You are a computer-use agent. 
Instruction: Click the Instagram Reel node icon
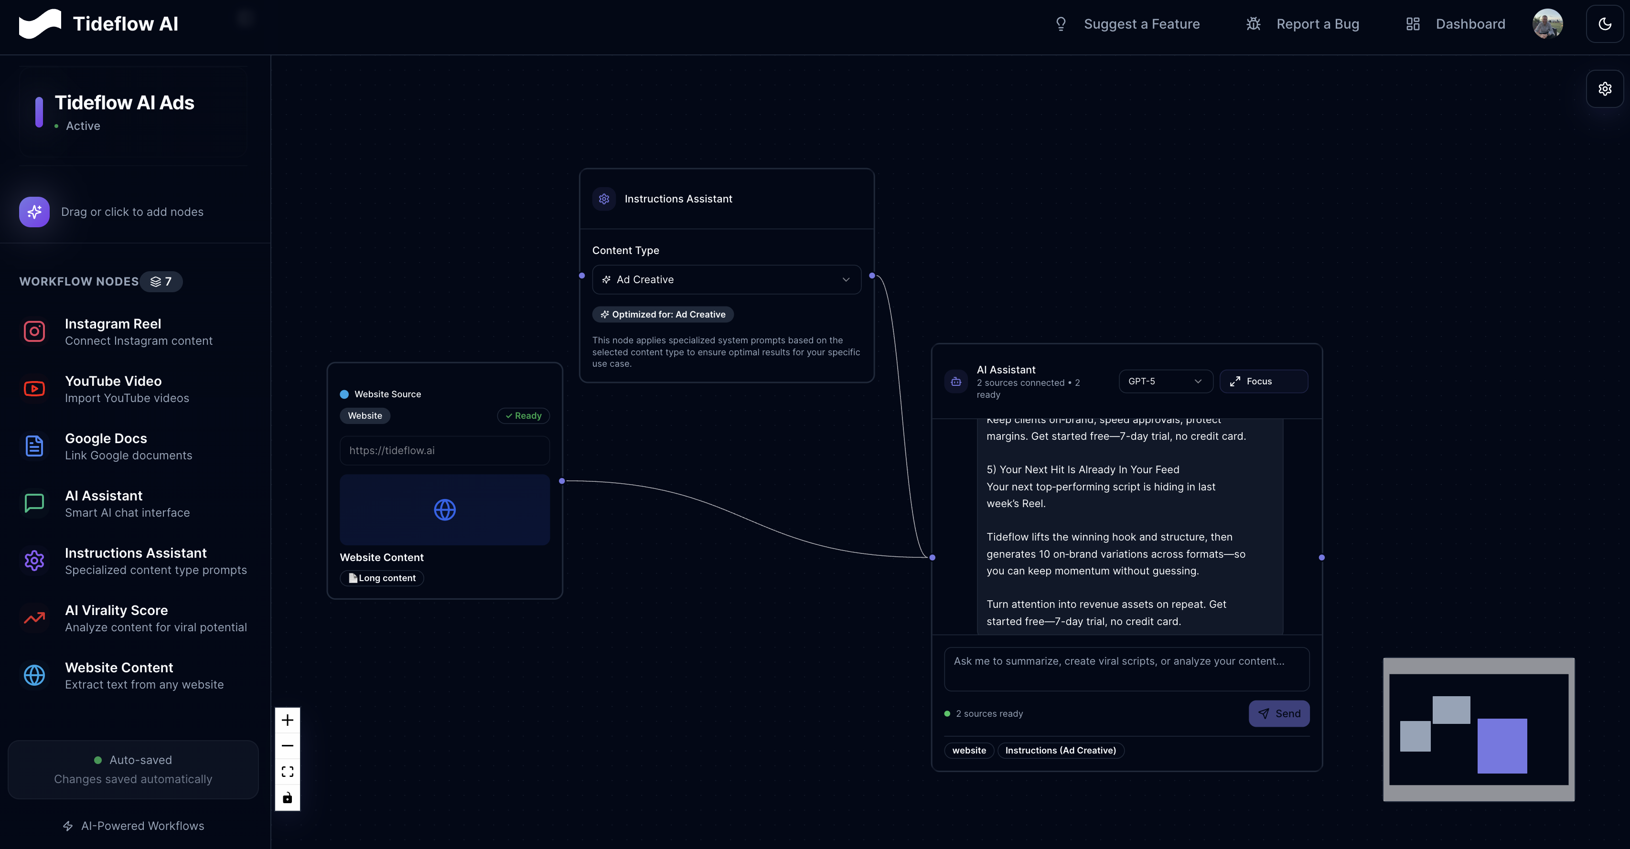34,331
